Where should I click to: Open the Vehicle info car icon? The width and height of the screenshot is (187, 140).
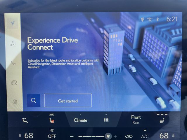(x=14, y=83)
